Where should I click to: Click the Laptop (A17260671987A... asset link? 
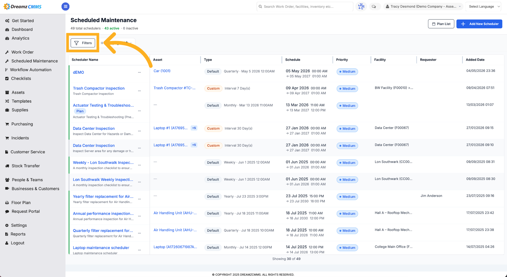coord(175,247)
